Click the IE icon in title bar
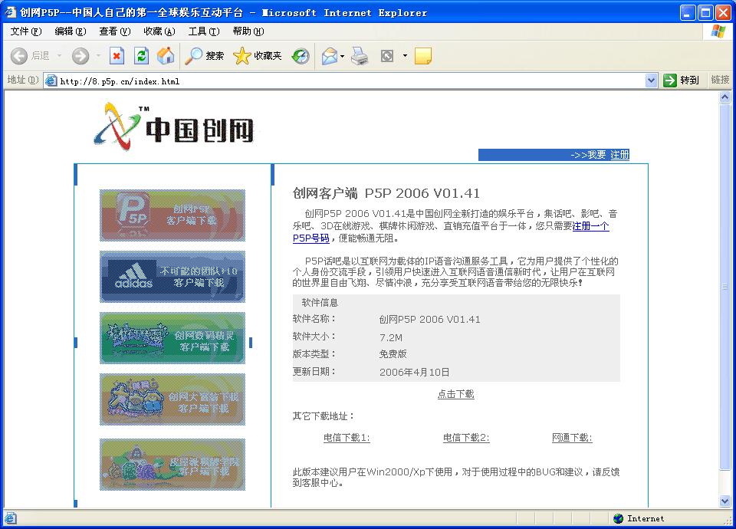The height and width of the screenshot is (529, 736). [10, 12]
